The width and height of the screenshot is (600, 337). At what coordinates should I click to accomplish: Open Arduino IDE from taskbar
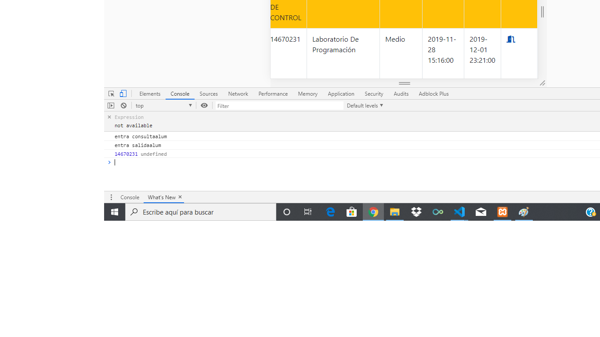click(438, 212)
